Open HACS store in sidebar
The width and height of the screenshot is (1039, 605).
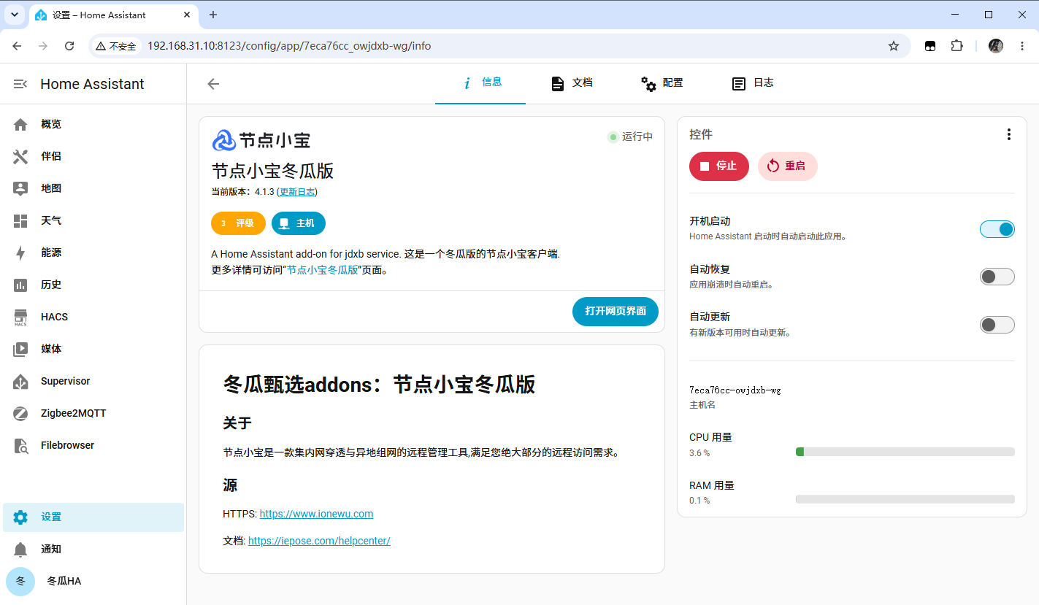click(x=93, y=317)
